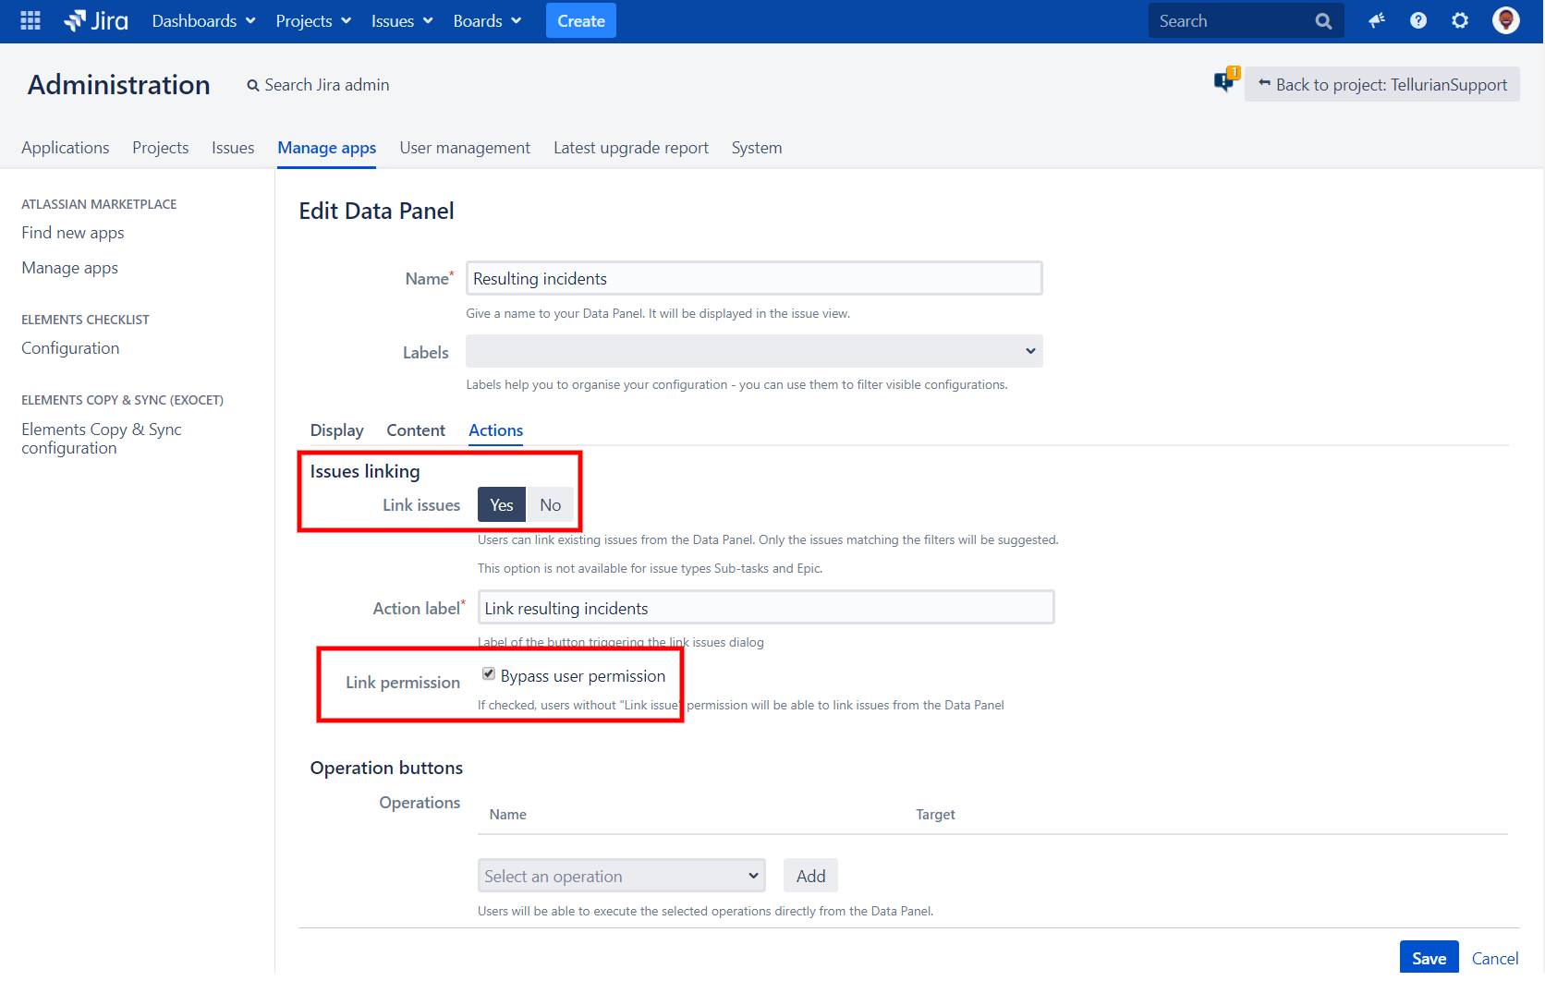The height and width of the screenshot is (993, 1545).
Task: Click the Search Jira admin magnifier
Action: (x=252, y=85)
